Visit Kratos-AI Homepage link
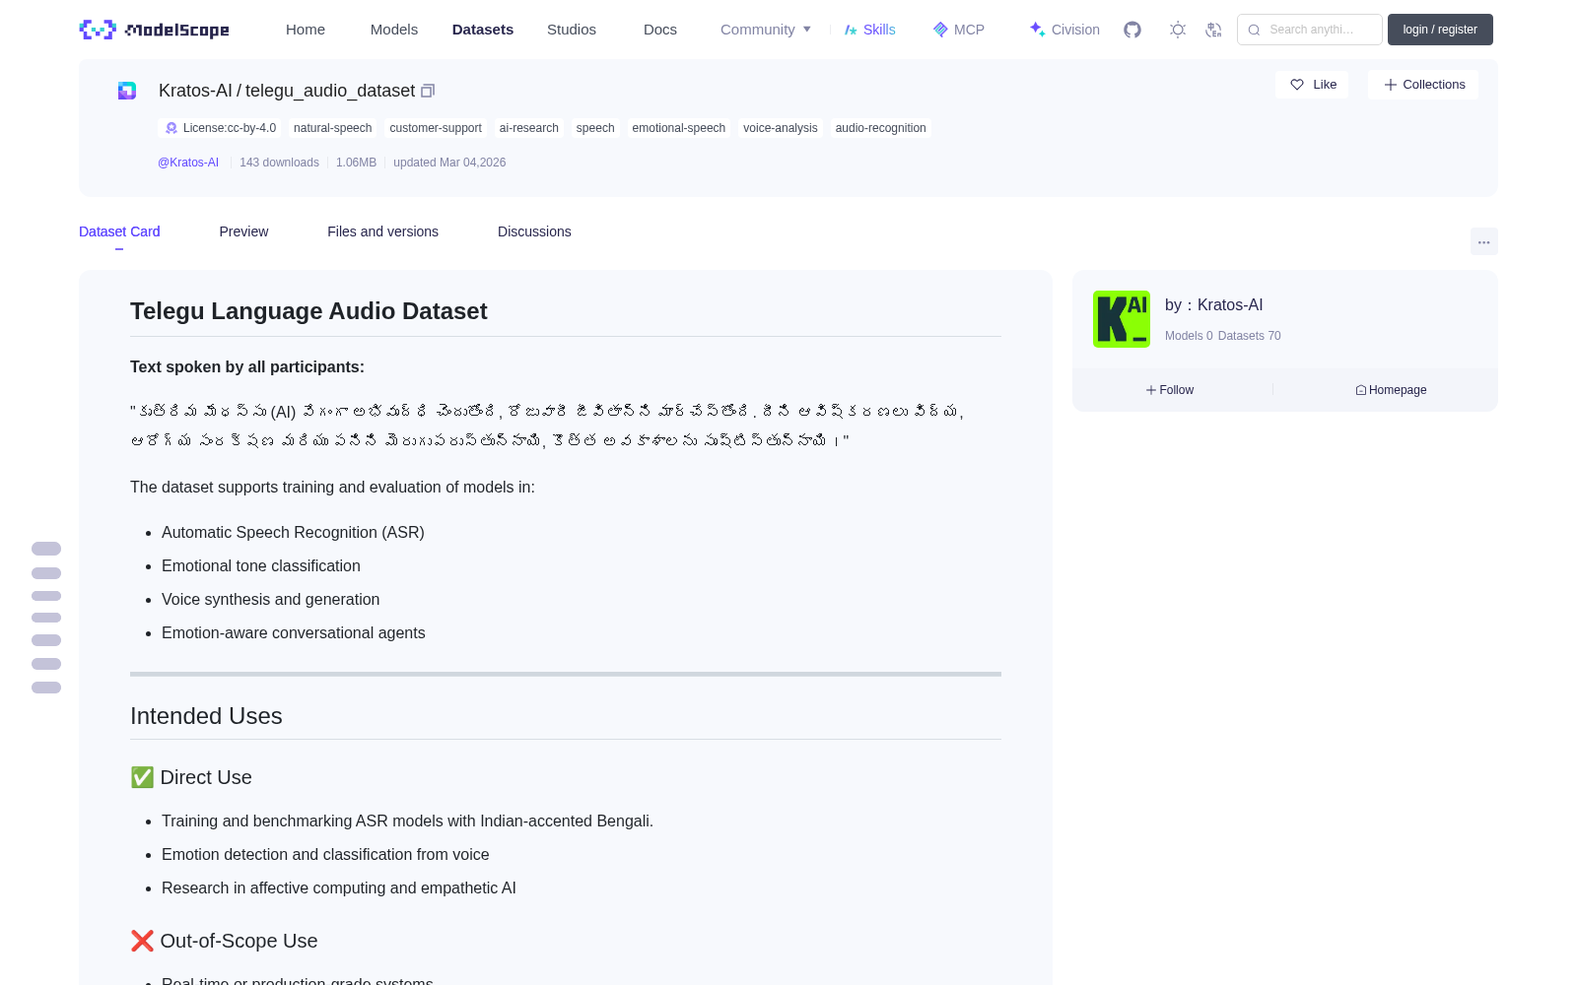This screenshot has height=985, width=1577. (1391, 390)
